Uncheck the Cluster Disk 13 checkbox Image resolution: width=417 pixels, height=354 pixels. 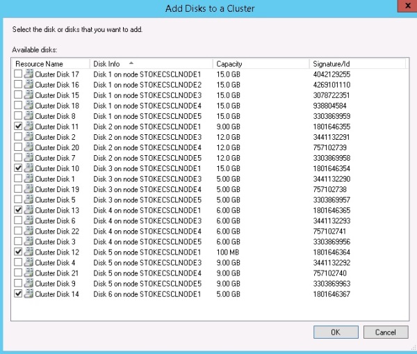(18, 210)
